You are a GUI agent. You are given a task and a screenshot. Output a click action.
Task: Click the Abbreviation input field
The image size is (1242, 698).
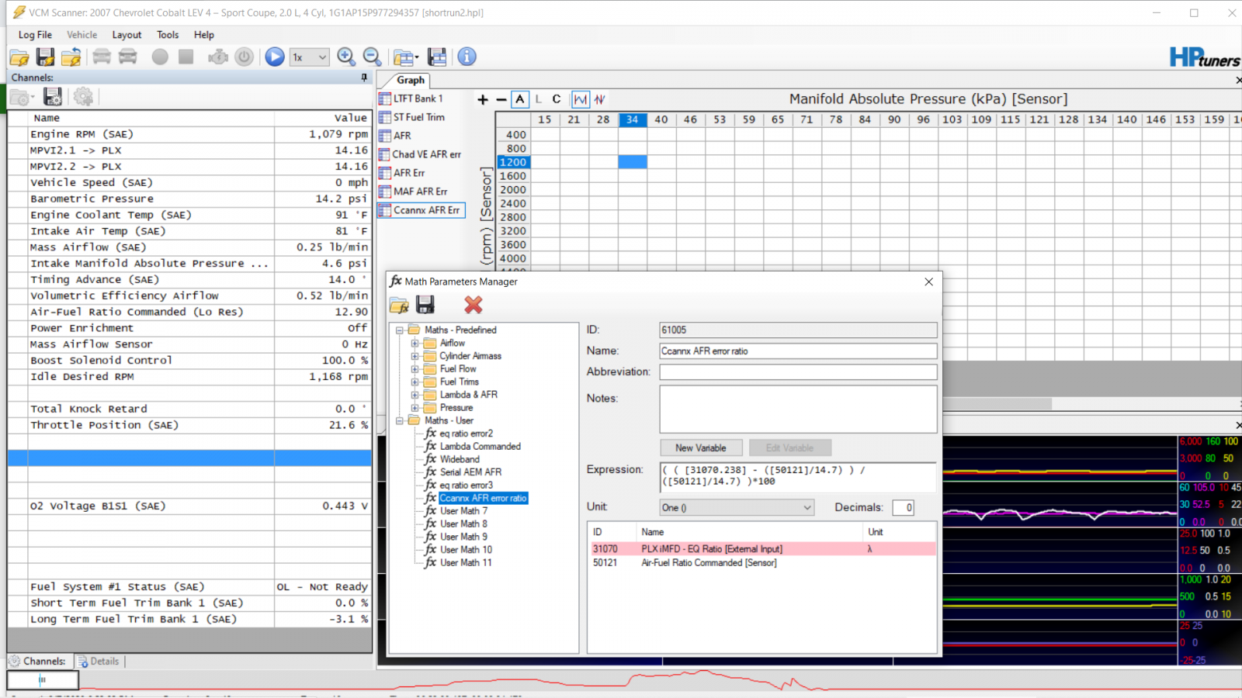798,372
